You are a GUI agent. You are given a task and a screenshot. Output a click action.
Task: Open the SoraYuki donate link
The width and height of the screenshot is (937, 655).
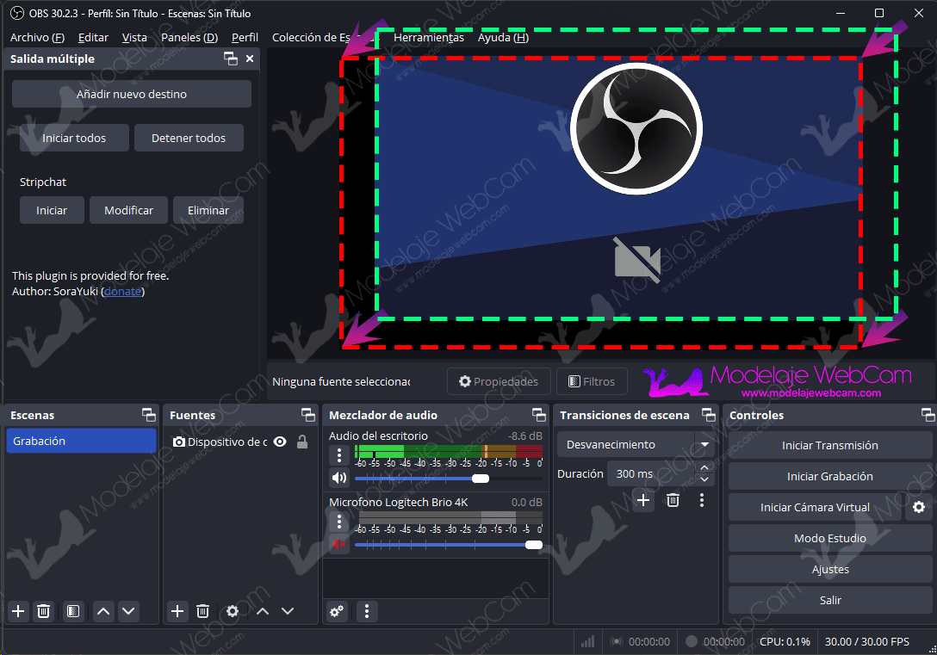[x=122, y=292]
